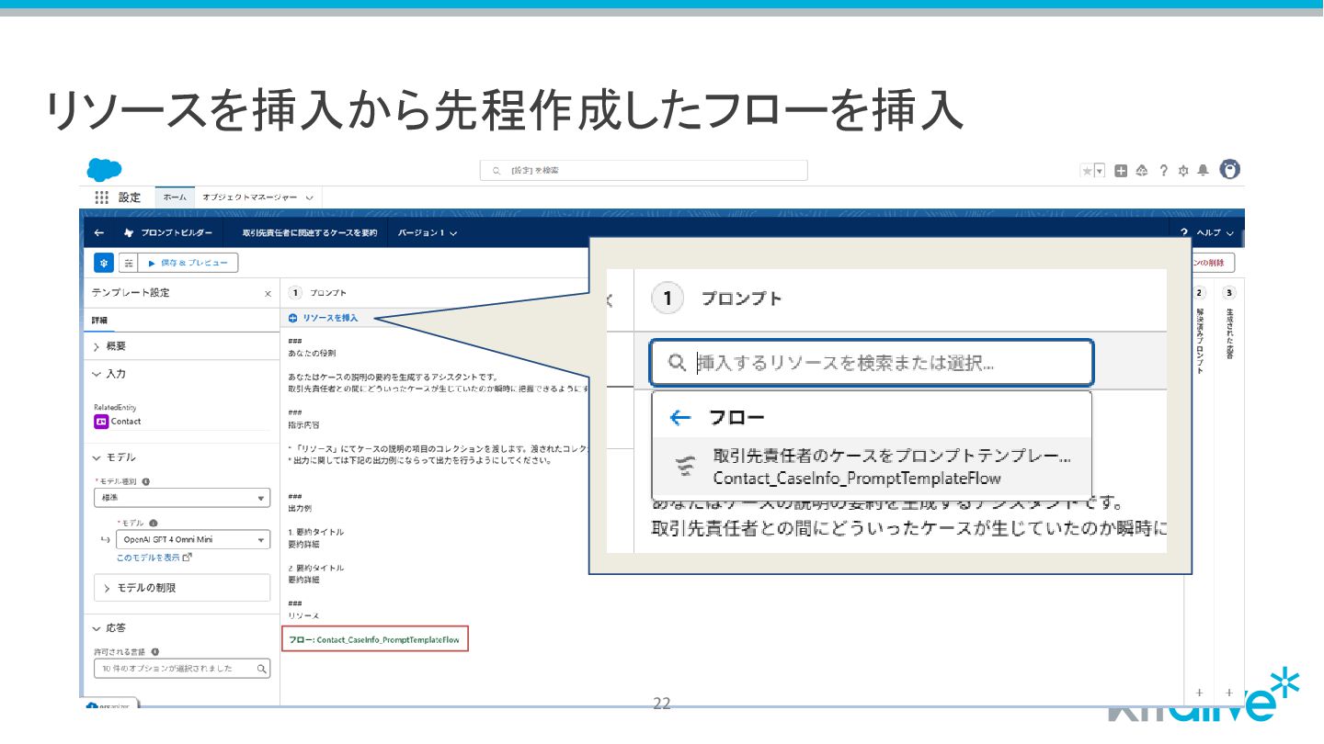Click the 2. 要約タイトル line

pos(316,568)
